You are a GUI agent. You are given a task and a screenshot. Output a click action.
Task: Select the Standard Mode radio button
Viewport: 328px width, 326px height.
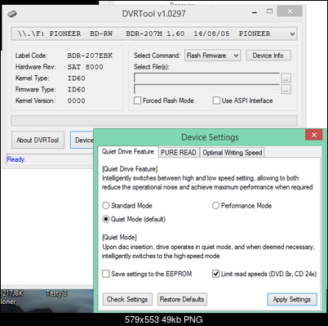coord(106,206)
